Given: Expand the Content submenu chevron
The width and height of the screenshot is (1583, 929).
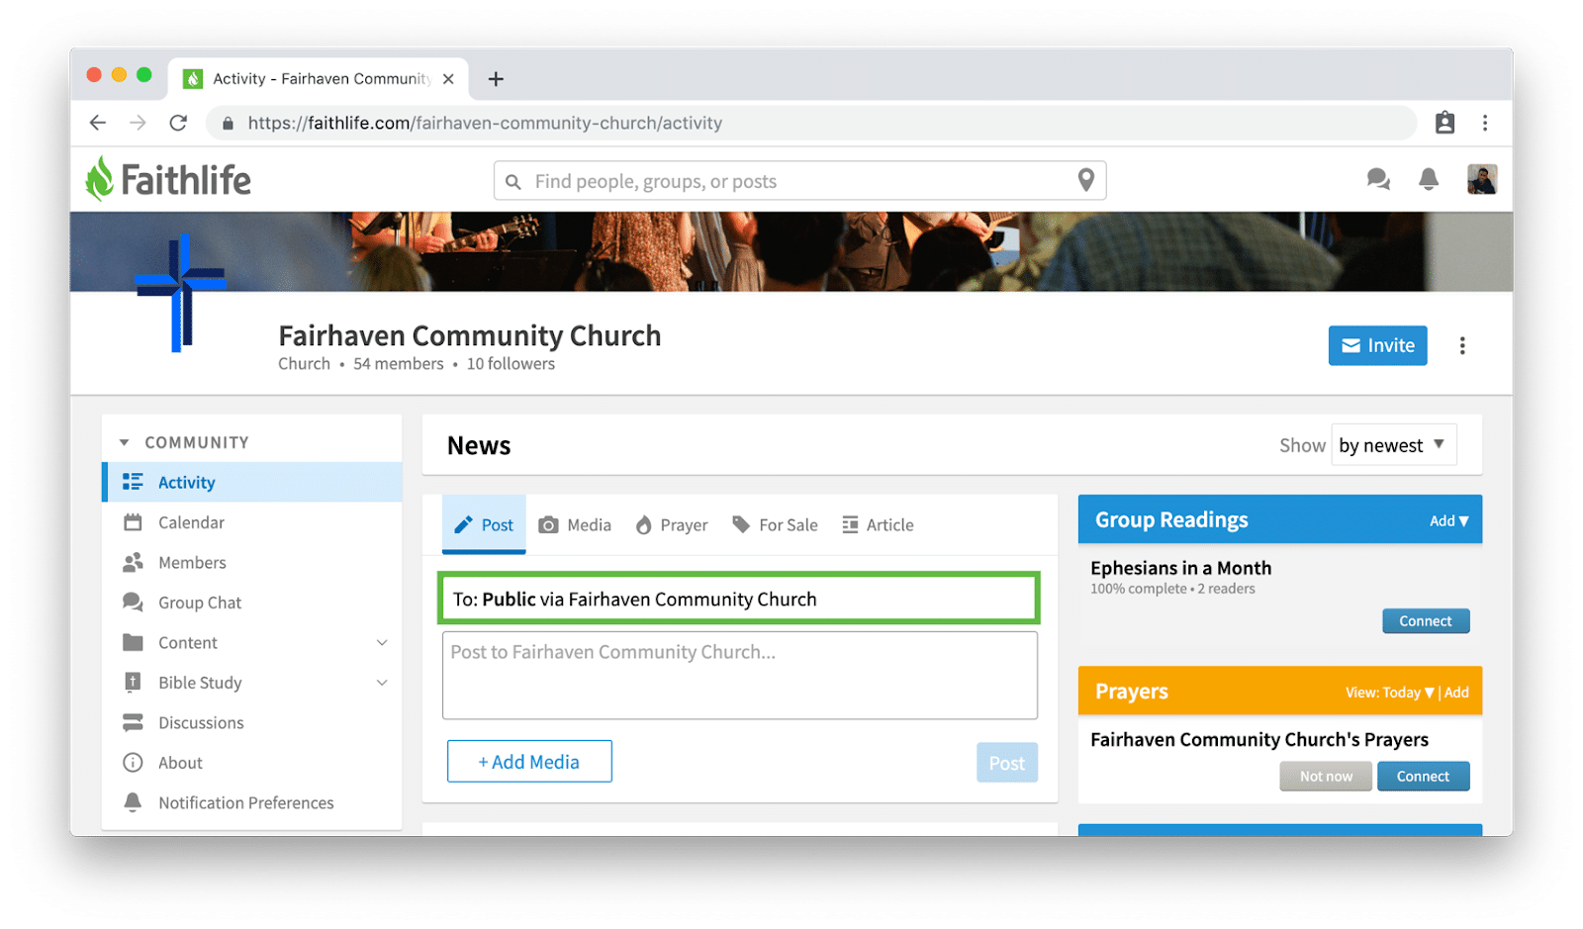Looking at the screenshot, I should click(382, 642).
